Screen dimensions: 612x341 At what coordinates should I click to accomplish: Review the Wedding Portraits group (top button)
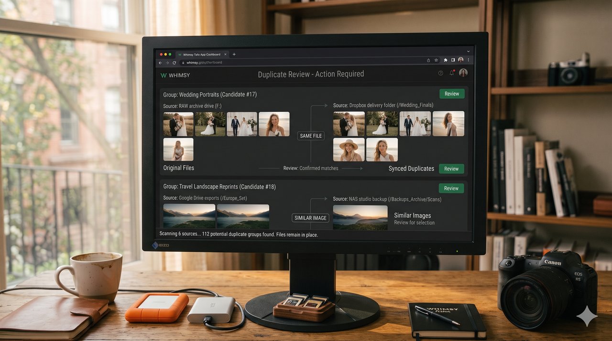(x=452, y=94)
